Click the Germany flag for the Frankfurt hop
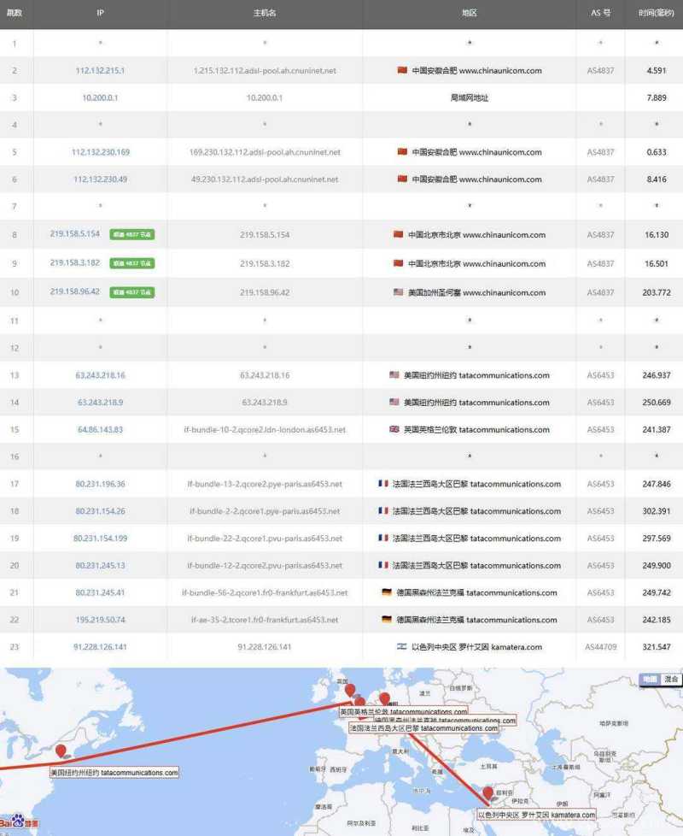Viewport: 683px width, 836px height. coord(384,592)
